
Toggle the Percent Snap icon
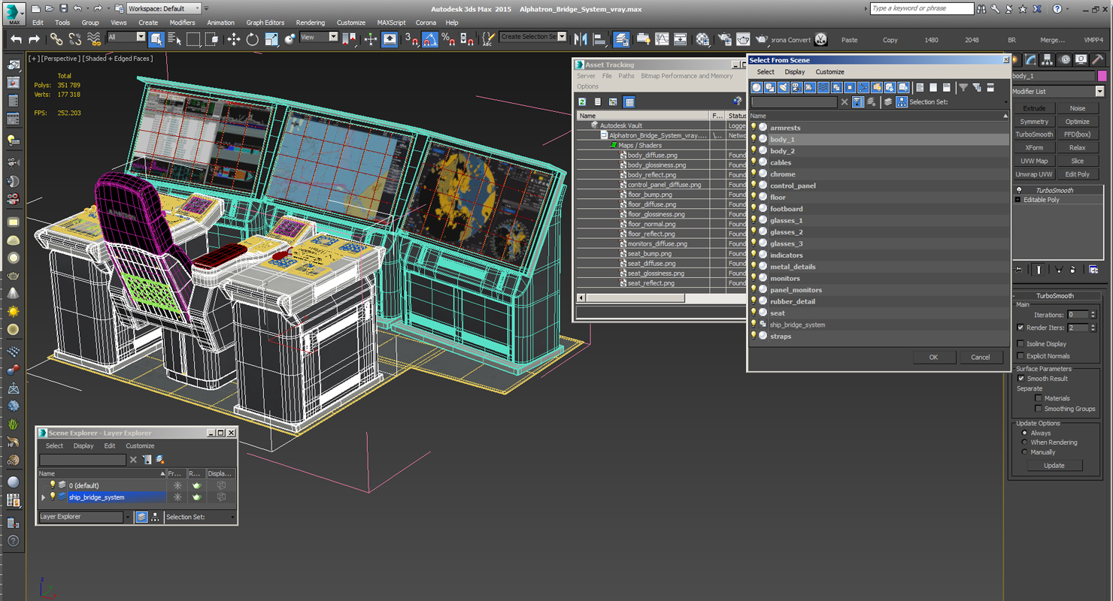coord(448,39)
